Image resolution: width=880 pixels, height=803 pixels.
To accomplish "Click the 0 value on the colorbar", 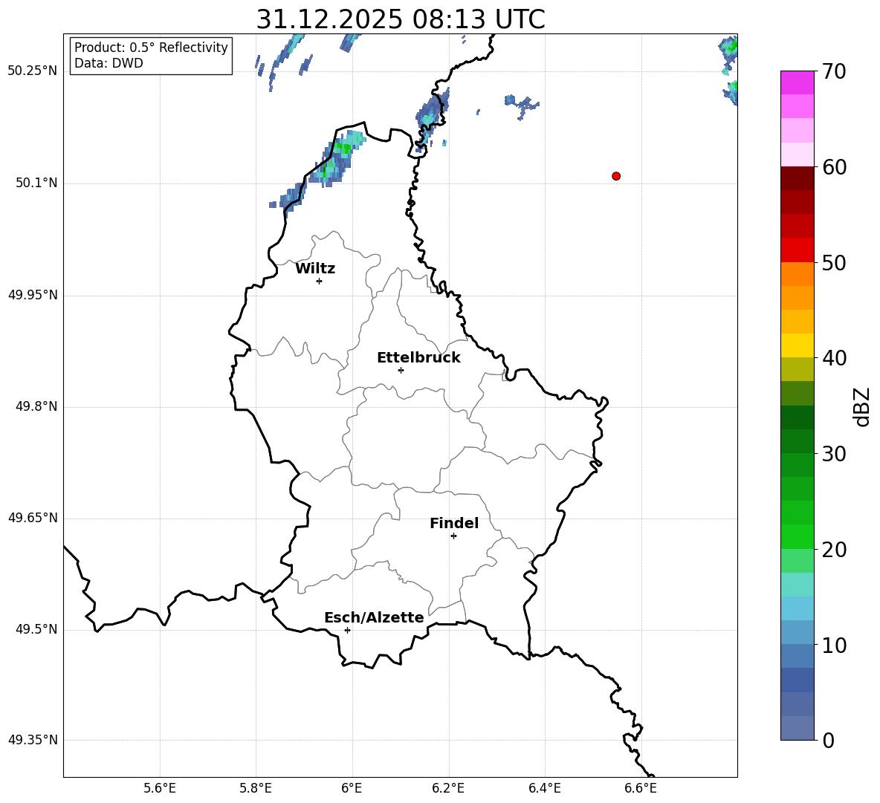I will click(x=829, y=740).
